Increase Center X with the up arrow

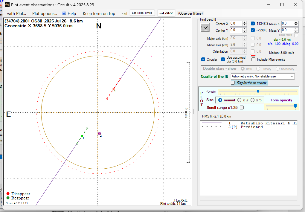click(245, 22)
